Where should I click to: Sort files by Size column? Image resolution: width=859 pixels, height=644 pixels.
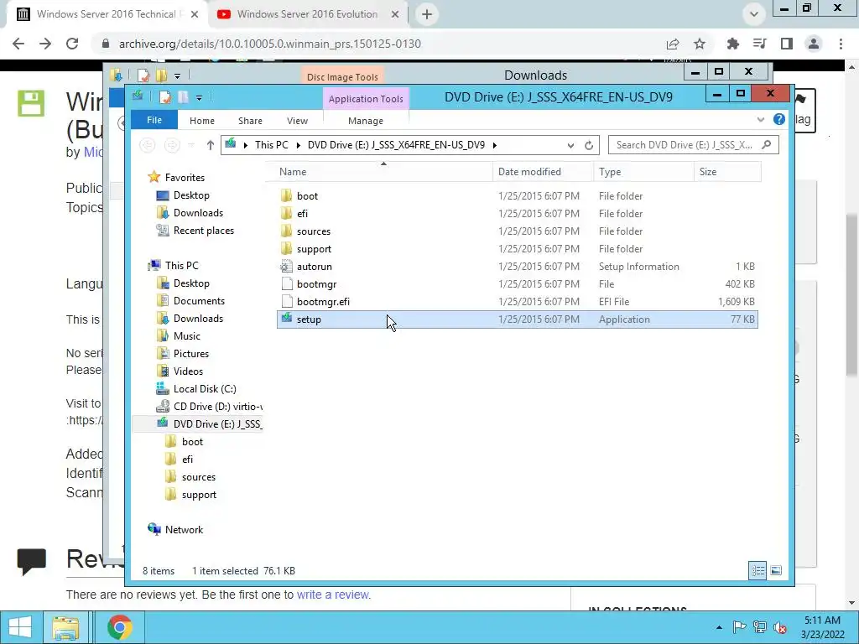coord(727,171)
